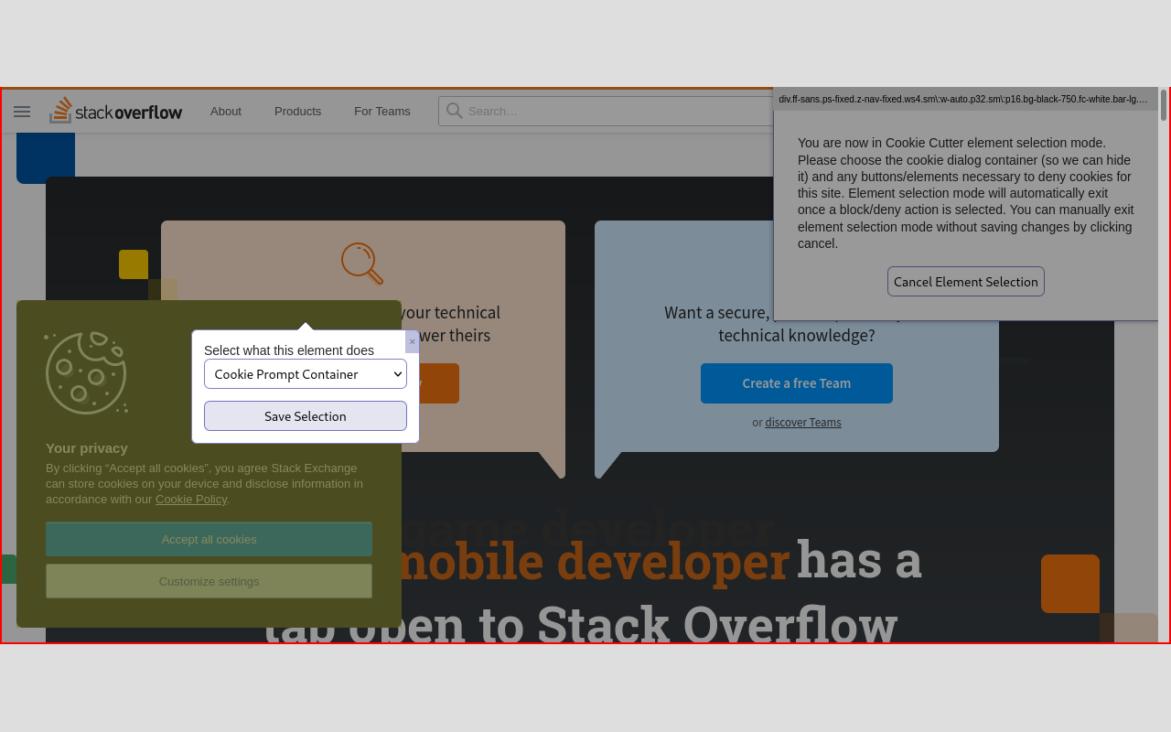Screen dimensions: 1171x732
Task: Click the 'mobile developer' headline text
Action: (x=594, y=560)
